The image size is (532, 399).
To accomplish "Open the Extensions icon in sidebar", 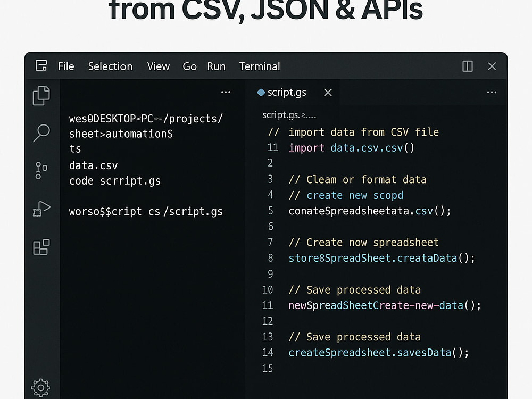I will (41, 247).
